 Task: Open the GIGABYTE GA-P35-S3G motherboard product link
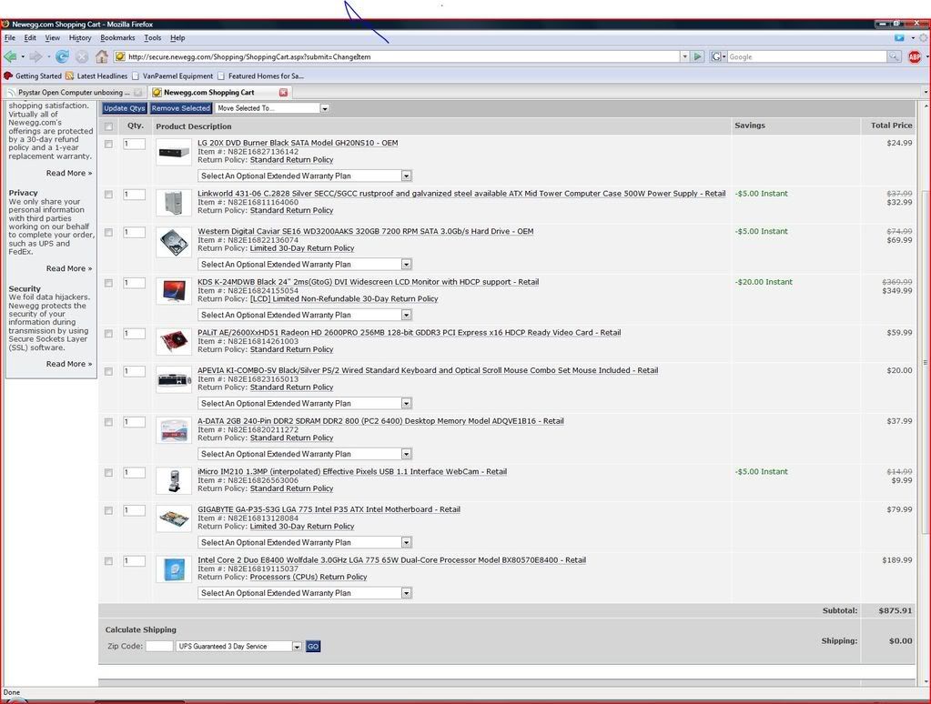point(329,509)
